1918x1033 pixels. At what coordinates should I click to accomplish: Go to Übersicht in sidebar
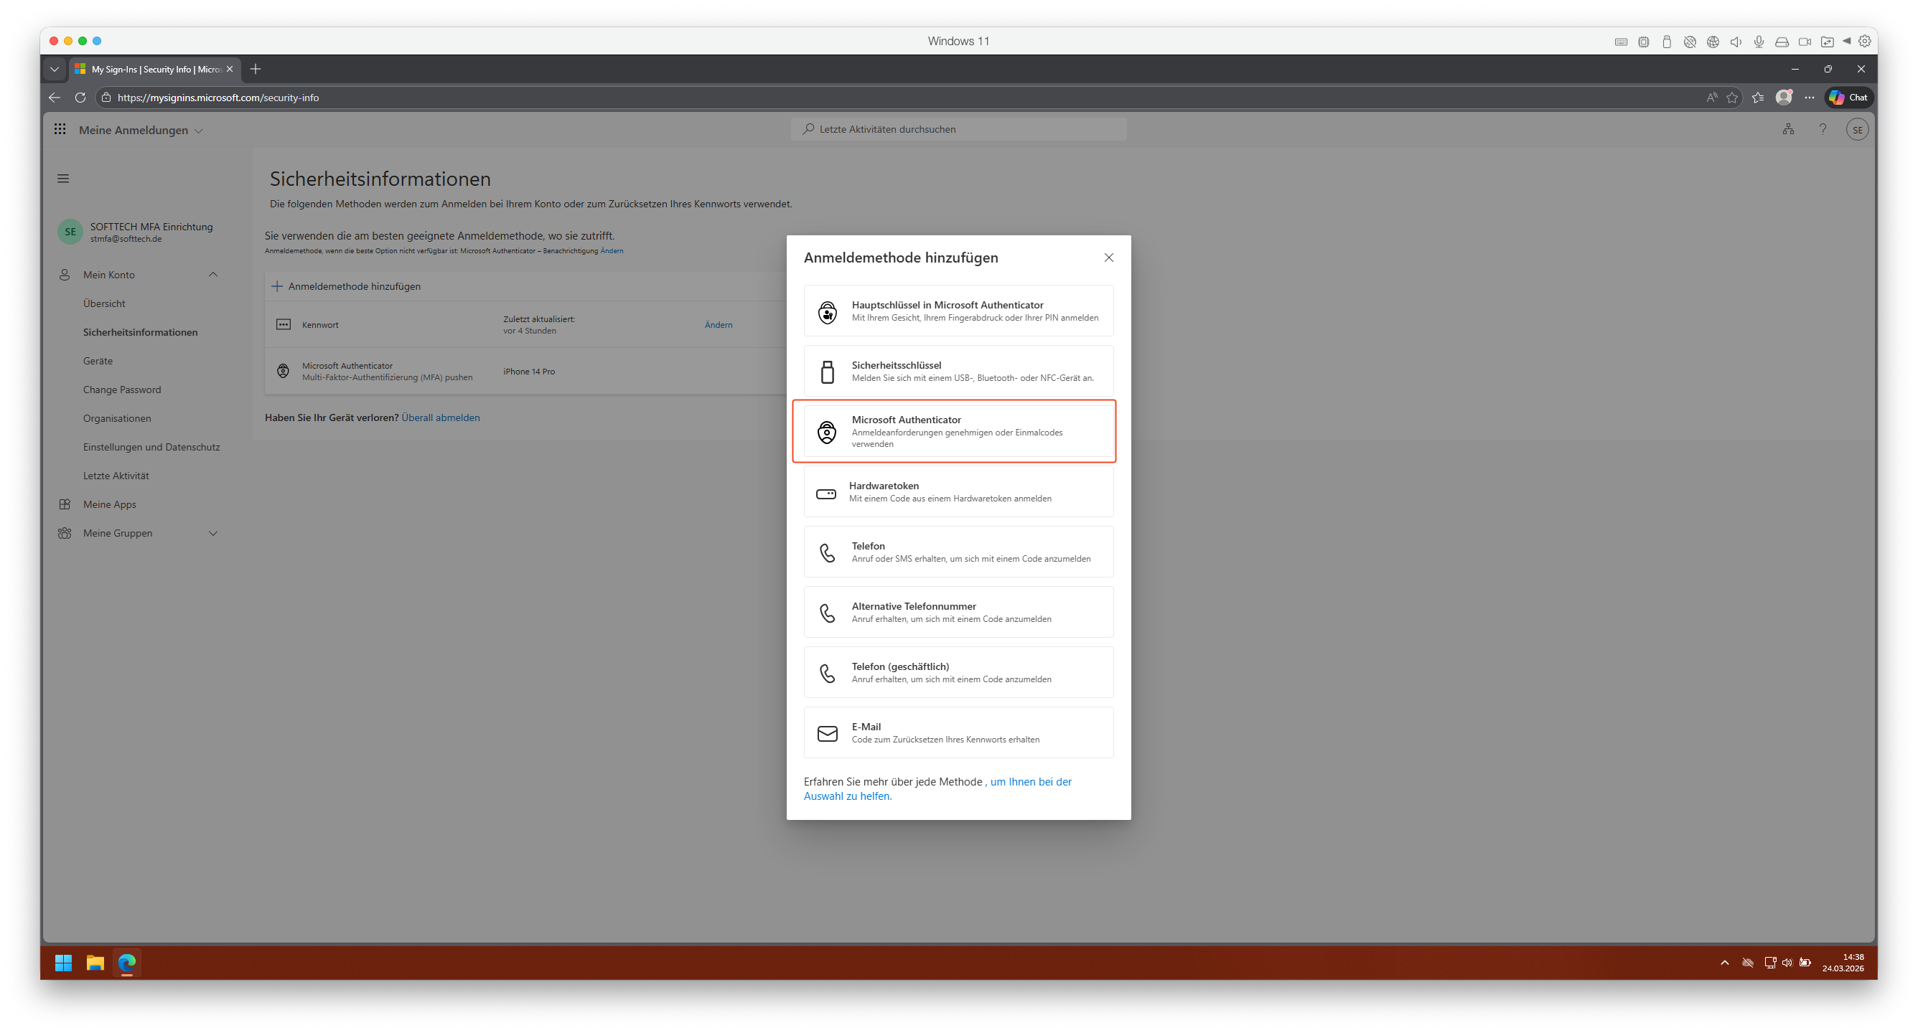click(104, 303)
